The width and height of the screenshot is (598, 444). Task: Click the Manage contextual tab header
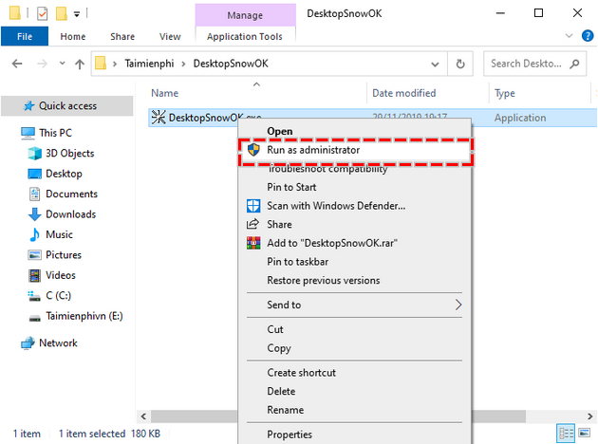(x=245, y=15)
